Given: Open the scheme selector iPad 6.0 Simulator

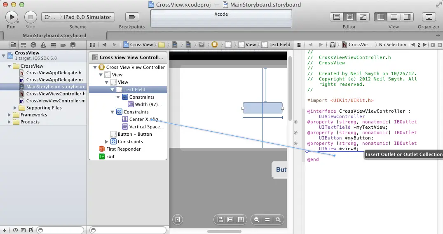Looking at the screenshot, I should [x=87, y=17].
